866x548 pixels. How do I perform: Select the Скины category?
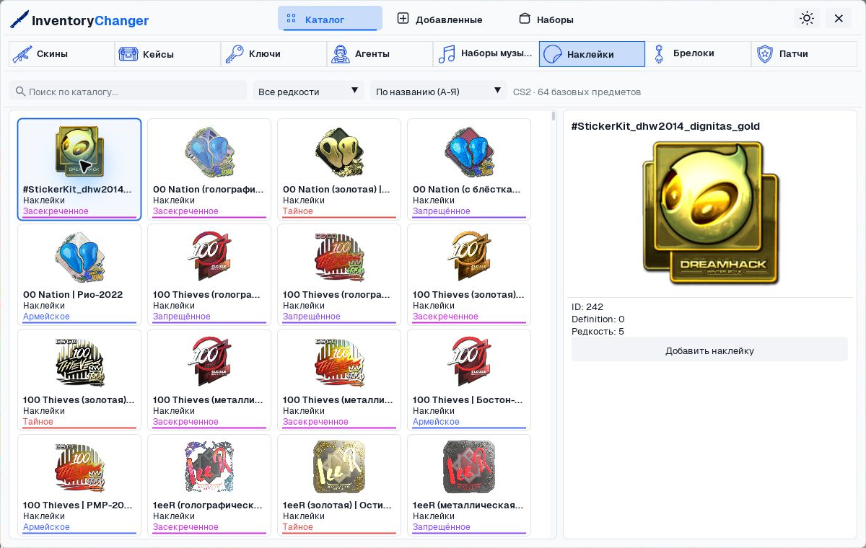pyautogui.click(x=61, y=54)
